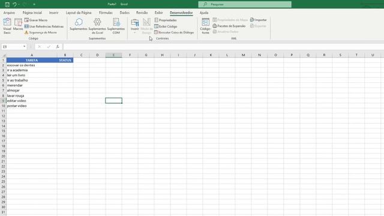Switch to the Fórmulas tab
The height and width of the screenshot is (216, 384).
106,13
